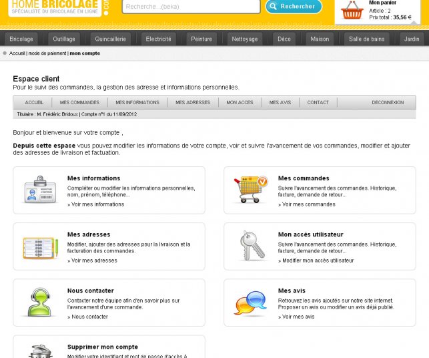Viewport: 429px width, 358px height.
Task: Click the 'Mes adresses' heading
Action: click(89, 234)
